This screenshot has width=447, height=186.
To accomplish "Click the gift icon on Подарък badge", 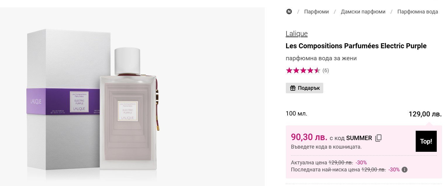I will (293, 88).
